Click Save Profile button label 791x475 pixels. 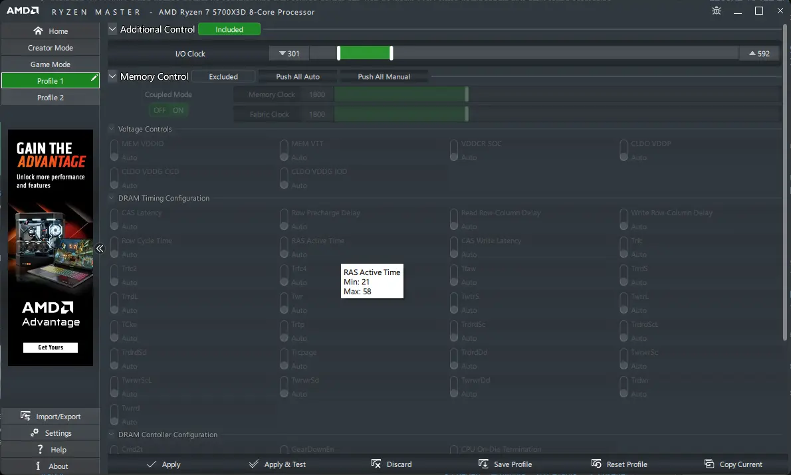512,464
